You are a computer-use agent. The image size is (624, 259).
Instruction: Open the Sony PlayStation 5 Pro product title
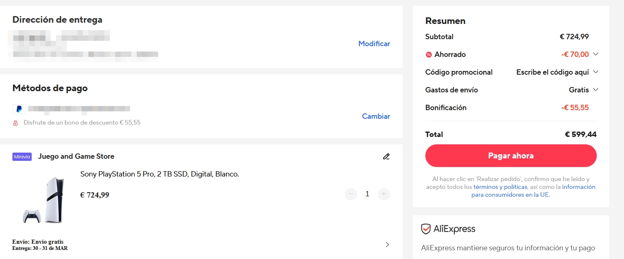160,174
